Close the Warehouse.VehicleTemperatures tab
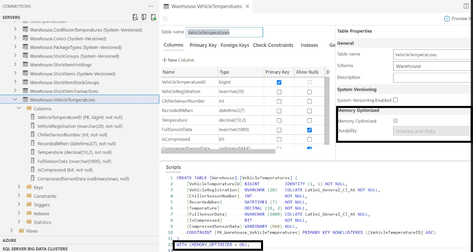473x252 pixels. point(248,6)
